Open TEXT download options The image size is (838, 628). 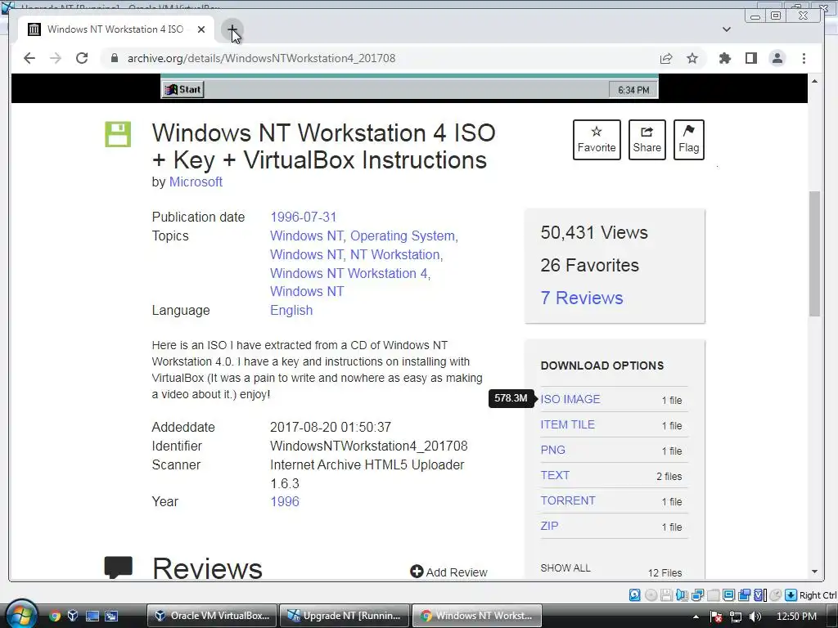pos(555,475)
